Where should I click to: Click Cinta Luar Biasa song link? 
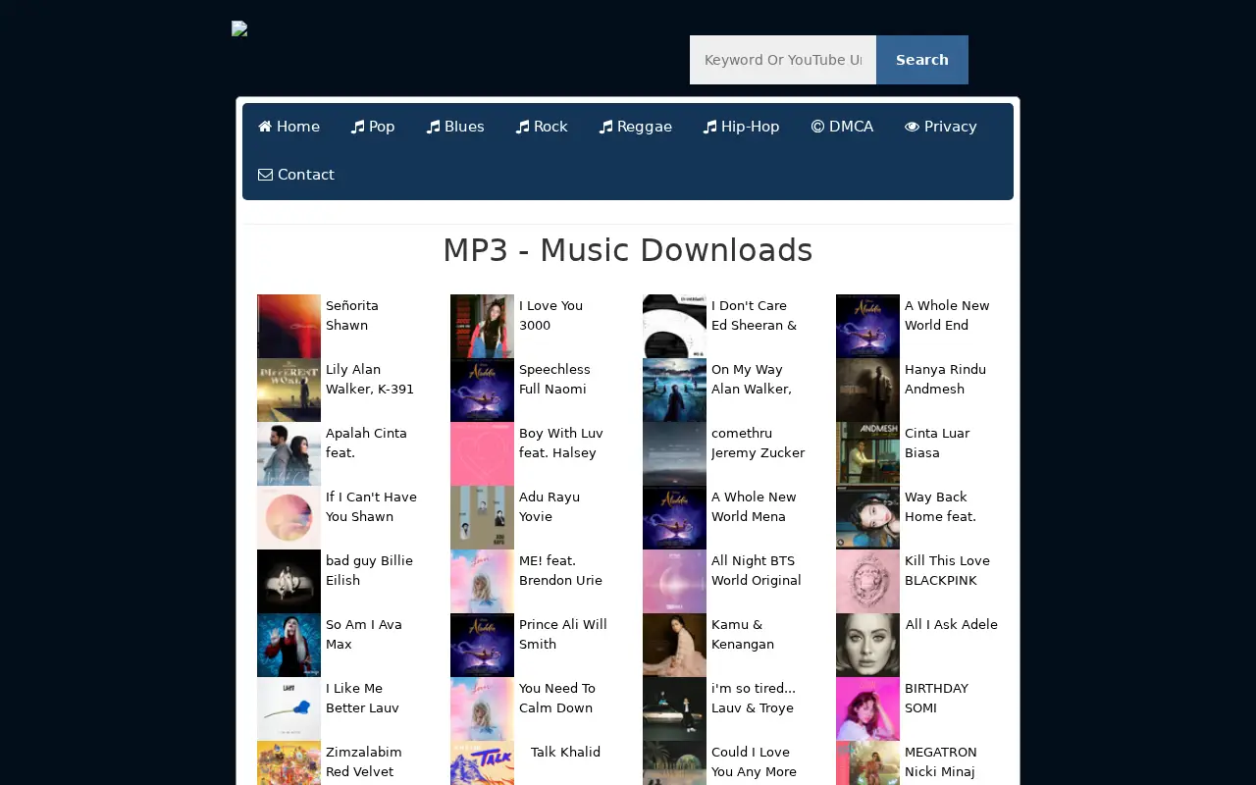pos(937,443)
